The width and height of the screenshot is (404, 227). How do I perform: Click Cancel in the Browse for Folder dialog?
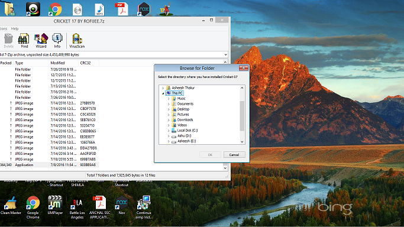pos(234,155)
